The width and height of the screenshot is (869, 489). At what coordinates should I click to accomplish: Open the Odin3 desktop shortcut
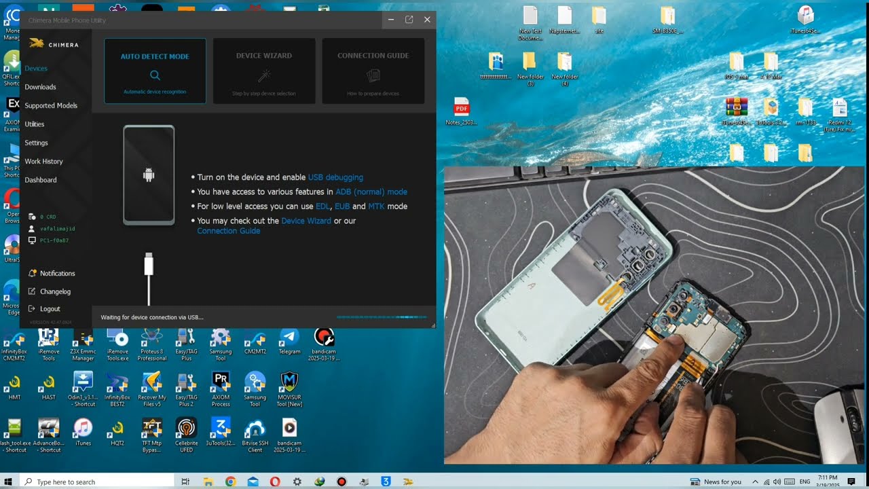tap(83, 390)
